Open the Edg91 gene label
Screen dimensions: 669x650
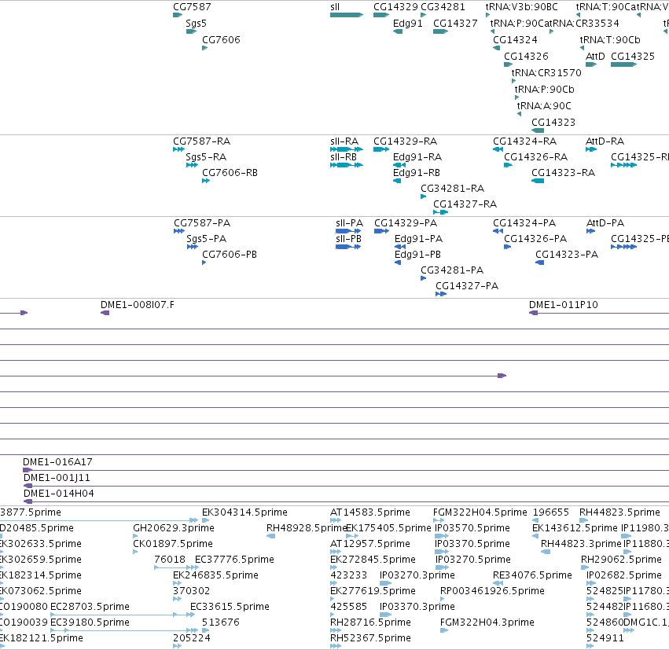click(408, 24)
